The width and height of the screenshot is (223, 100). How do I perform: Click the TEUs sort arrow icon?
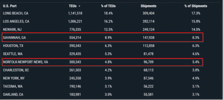79,6
